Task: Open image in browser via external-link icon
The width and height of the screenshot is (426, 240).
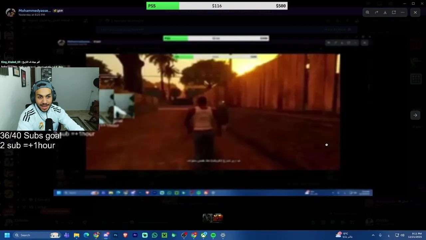Action: point(394,12)
